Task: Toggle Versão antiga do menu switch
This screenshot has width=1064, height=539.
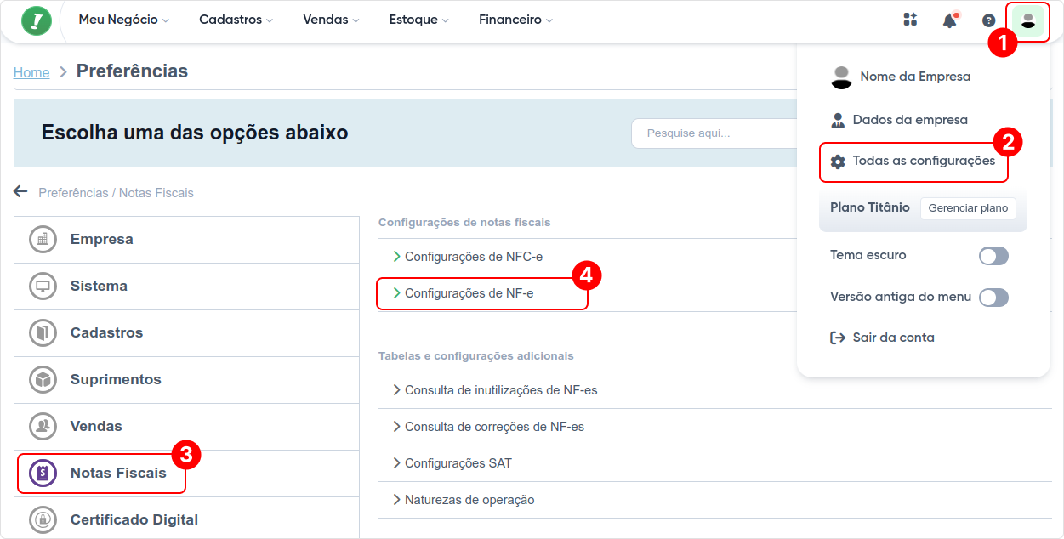Action: click(x=993, y=298)
